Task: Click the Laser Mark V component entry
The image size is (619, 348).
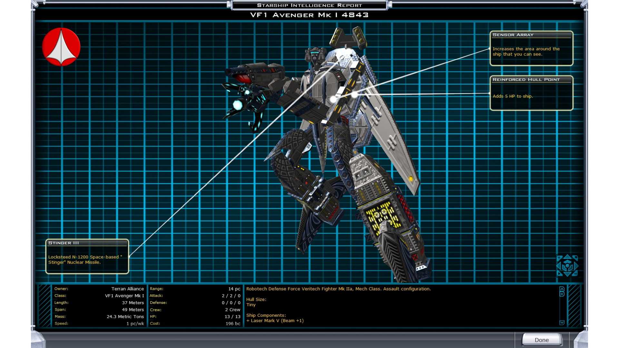Action: tap(275, 321)
